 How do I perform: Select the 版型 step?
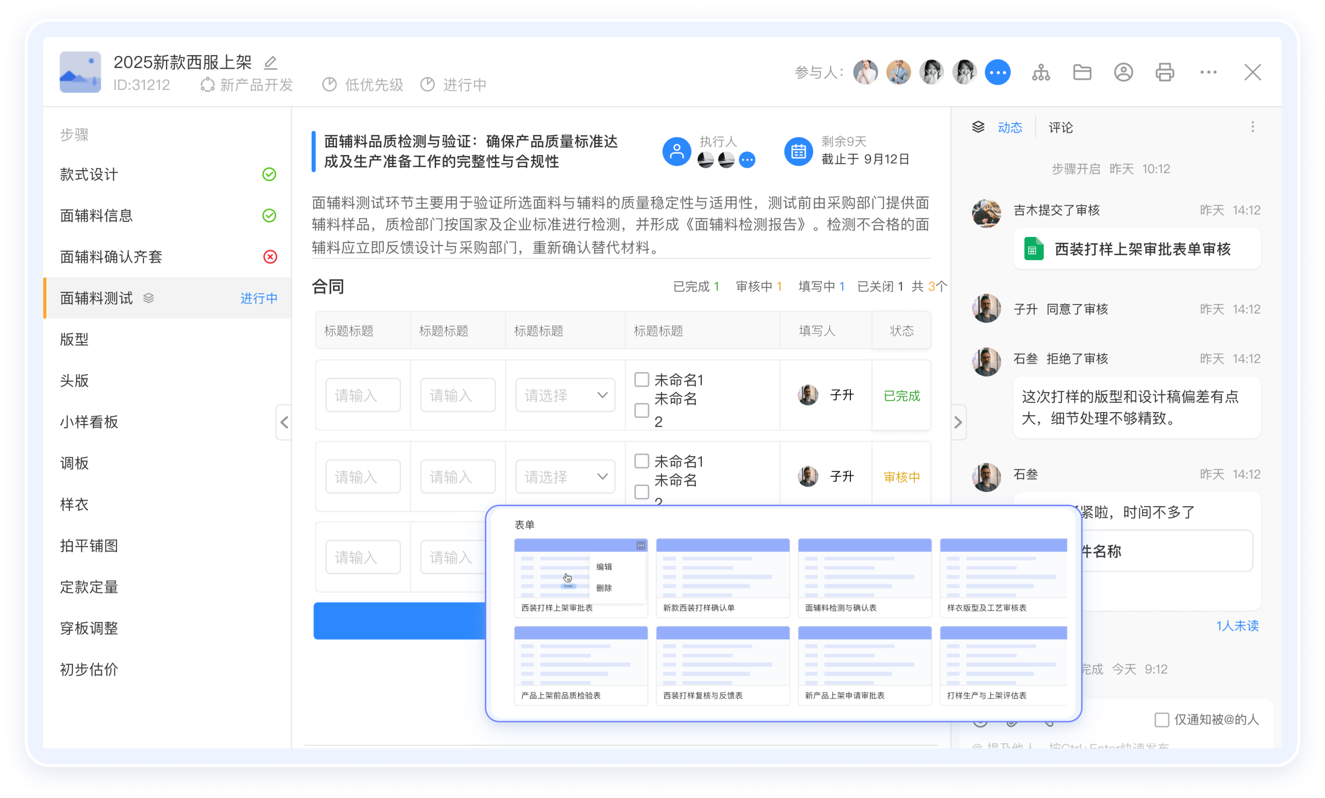167,340
